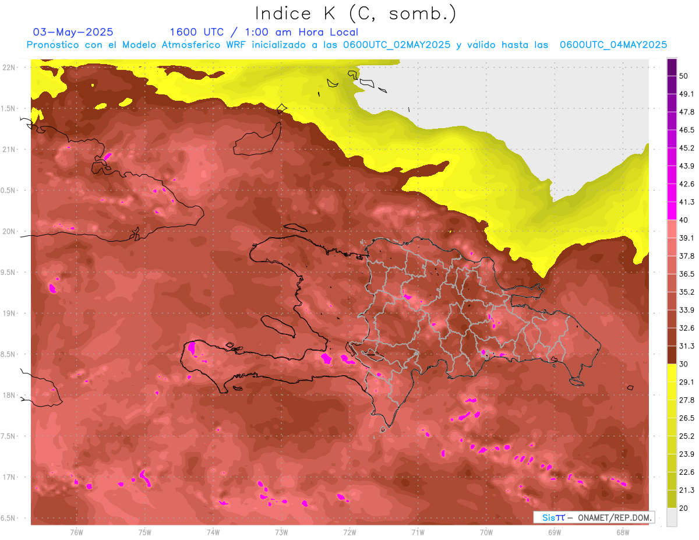Viewport: 699px width, 540px height.
Task: Click the '75W' longitude label
Action: [145, 532]
